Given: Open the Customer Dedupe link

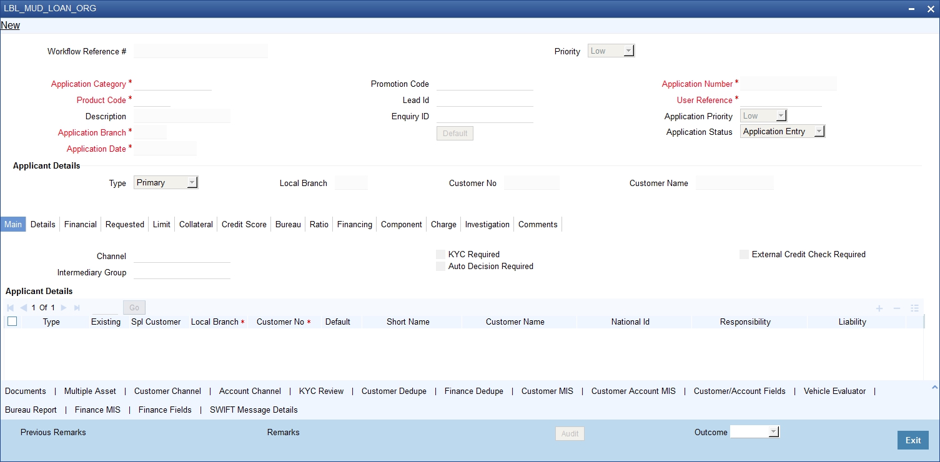Looking at the screenshot, I should tap(394, 391).
